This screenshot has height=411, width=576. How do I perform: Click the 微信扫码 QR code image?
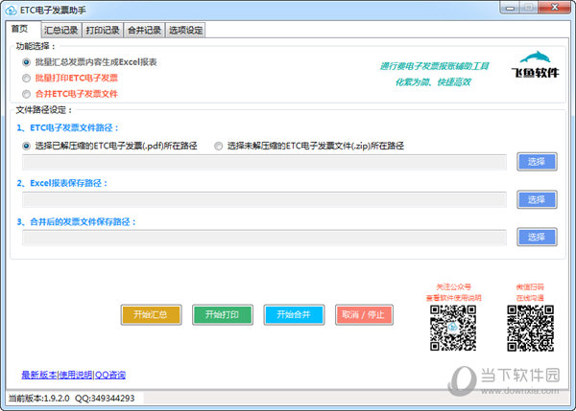(530, 328)
